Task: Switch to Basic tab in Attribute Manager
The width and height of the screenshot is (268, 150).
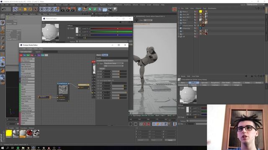Action: [183, 82]
